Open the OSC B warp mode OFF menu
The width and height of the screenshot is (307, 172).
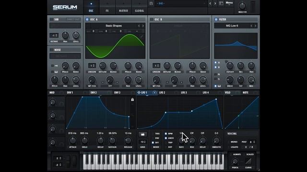coord(174,86)
